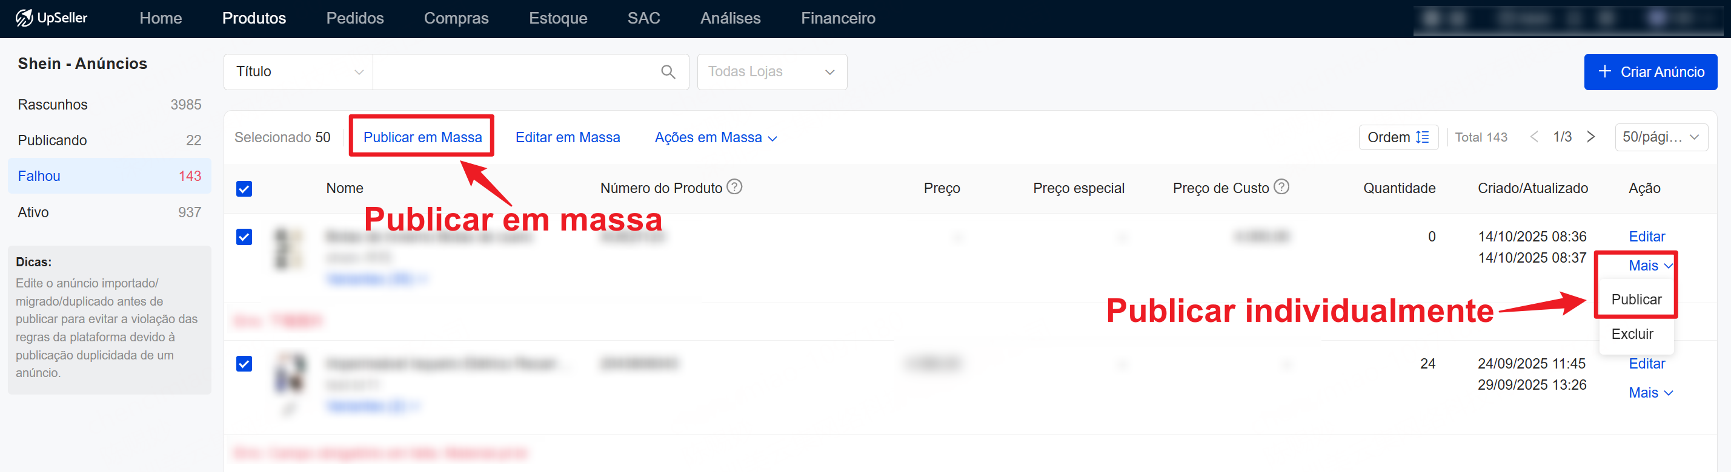Collapse the Mais menu in first row
The image size is (1731, 472).
[x=1650, y=266]
